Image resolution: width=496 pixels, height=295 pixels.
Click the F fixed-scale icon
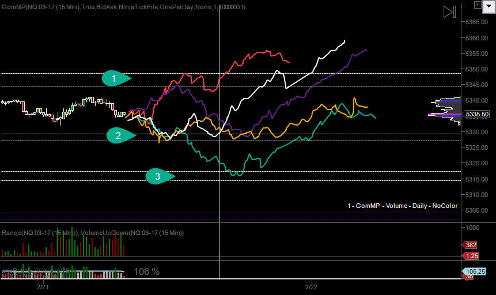click(x=478, y=5)
